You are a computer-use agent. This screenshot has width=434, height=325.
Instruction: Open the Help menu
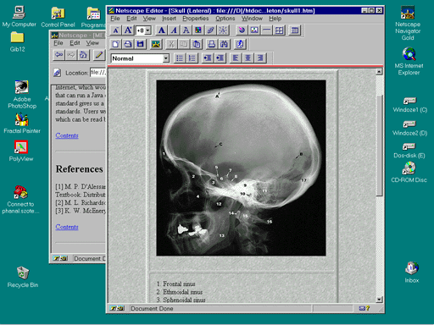click(275, 19)
